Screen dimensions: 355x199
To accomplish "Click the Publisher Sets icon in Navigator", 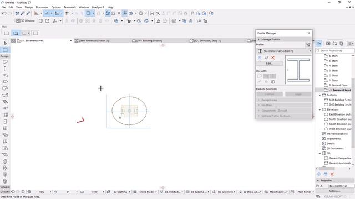I will click(342, 44).
